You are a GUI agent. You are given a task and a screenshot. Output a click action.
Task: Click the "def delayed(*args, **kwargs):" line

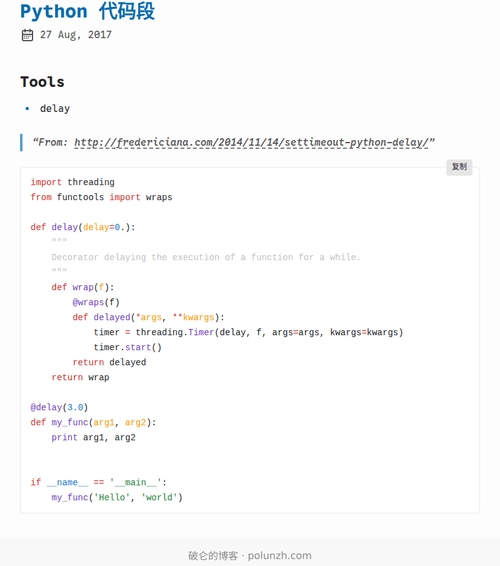[148, 318]
